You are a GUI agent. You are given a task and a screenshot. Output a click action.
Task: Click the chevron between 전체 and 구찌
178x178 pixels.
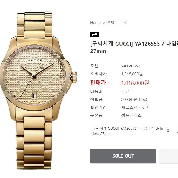pos(117,23)
